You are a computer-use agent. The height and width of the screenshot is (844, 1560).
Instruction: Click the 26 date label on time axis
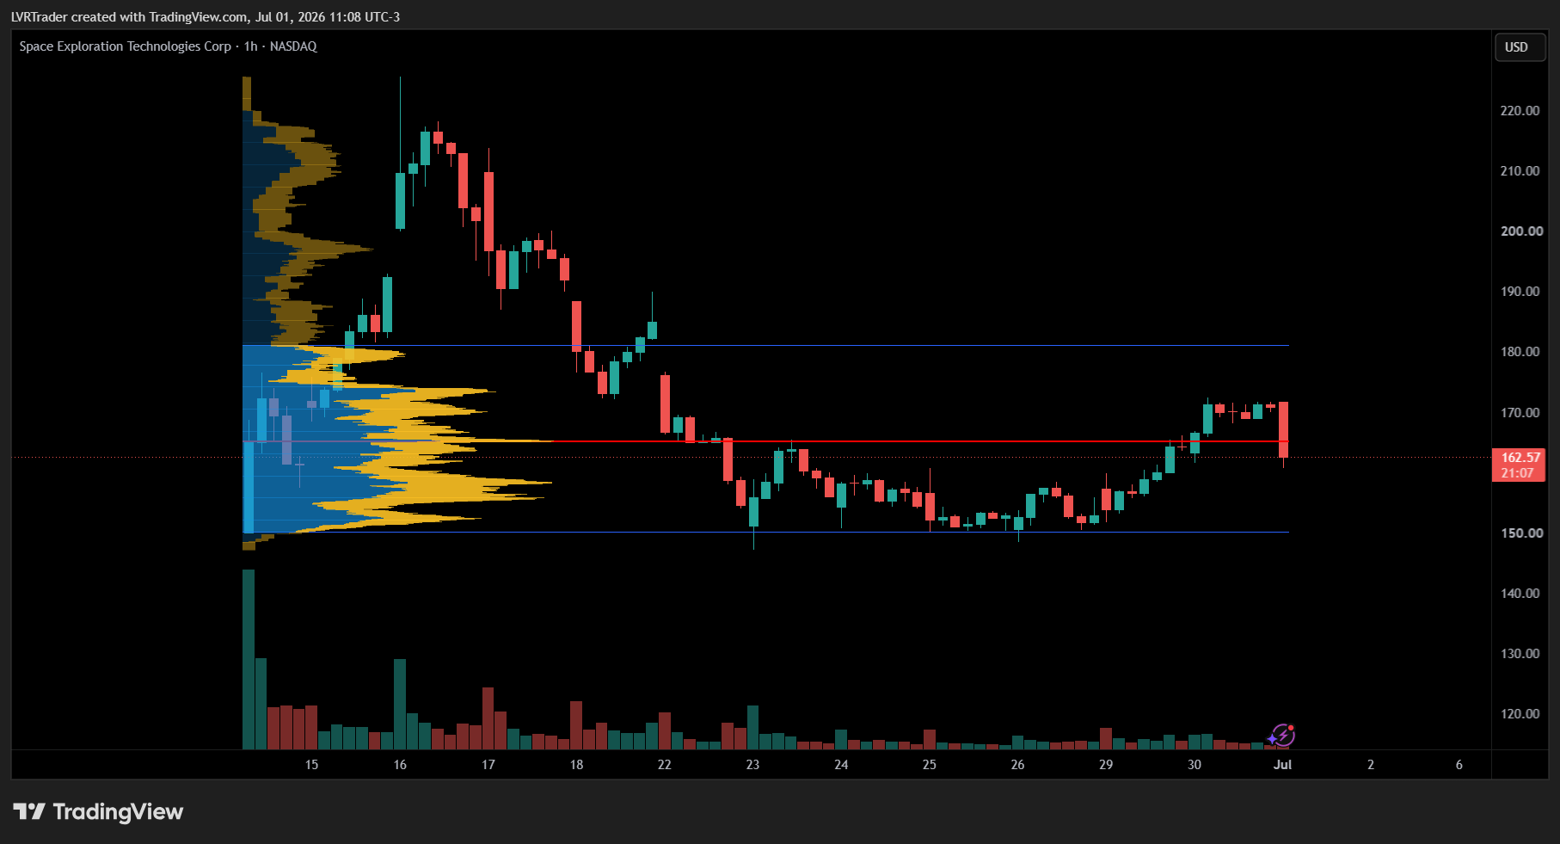point(1017,764)
